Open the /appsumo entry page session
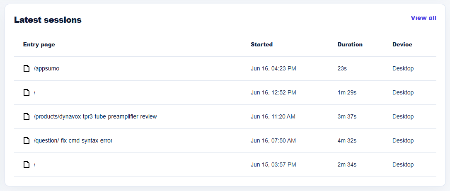 46,68
